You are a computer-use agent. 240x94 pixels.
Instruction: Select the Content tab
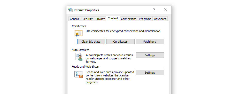[113, 18]
